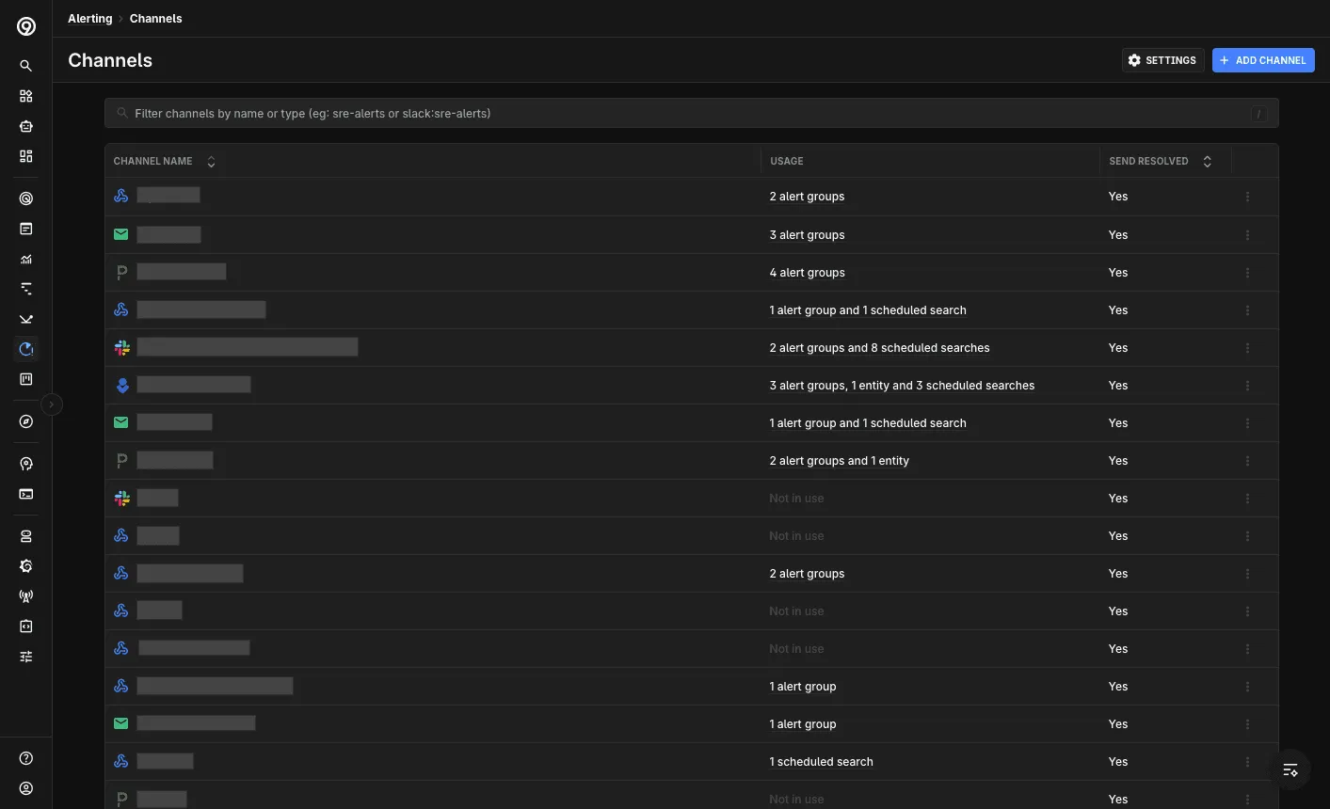Click the slash shortcut hint in filter box
1330x809 pixels.
pos(1258,114)
